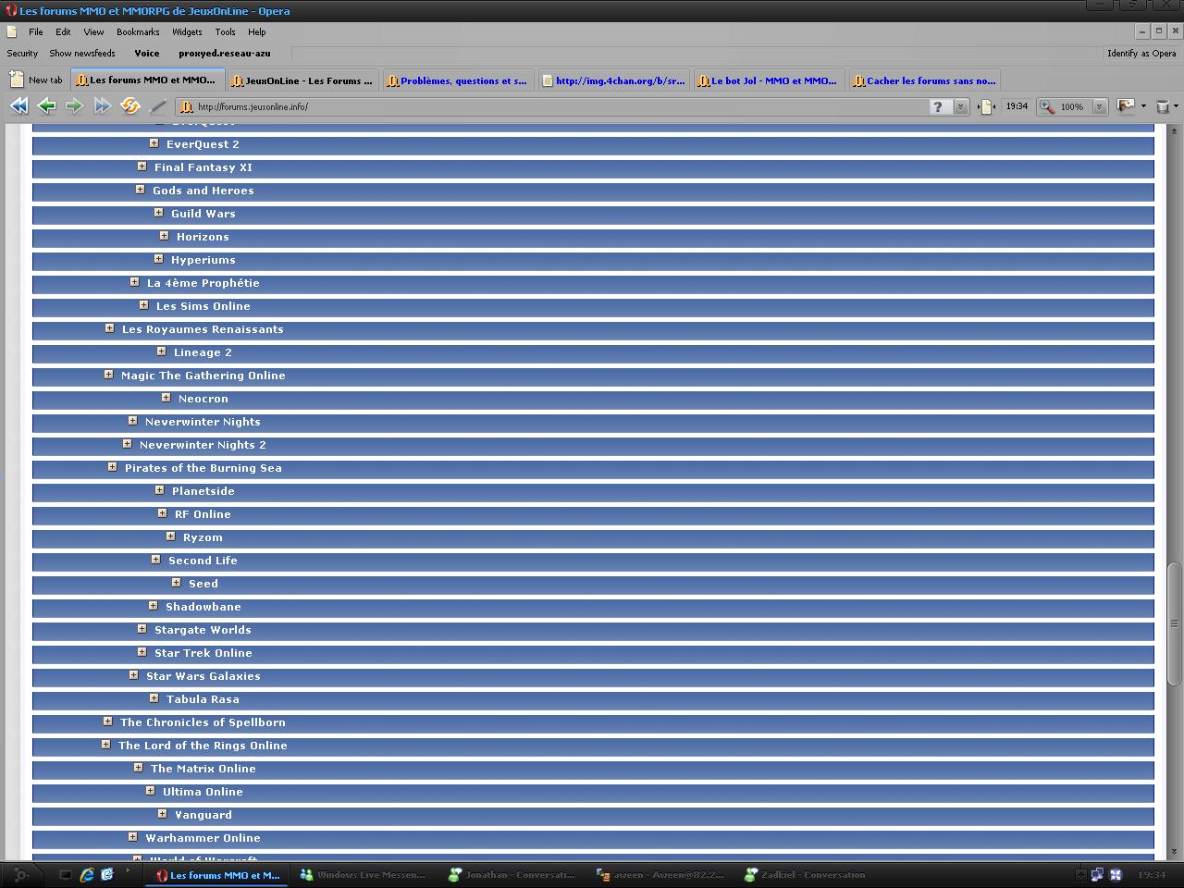1184x888 pixels.
Task: Click the scrollbar down arrow
Action: point(1175,852)
